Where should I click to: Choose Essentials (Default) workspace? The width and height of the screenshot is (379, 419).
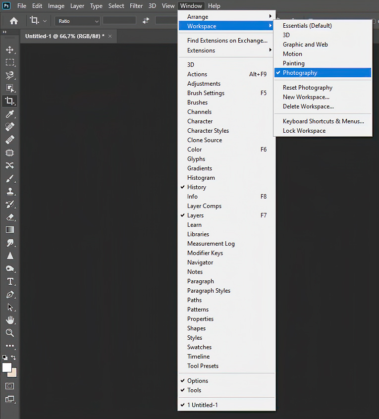(307, 26)
